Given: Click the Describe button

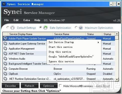Looking at the screenshot, I should coord(11,86).
